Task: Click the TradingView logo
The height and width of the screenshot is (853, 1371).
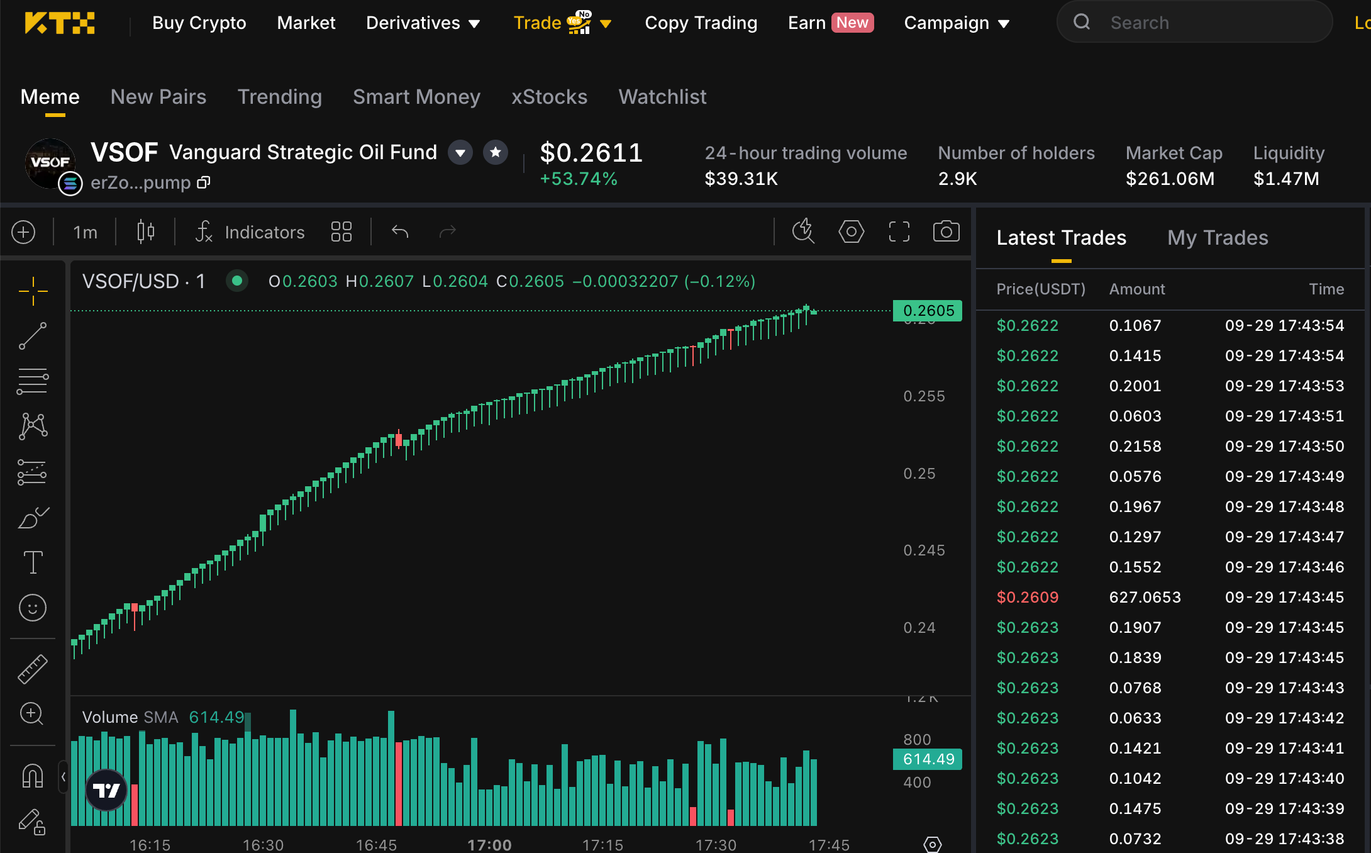Action: [x=106, y=790]
